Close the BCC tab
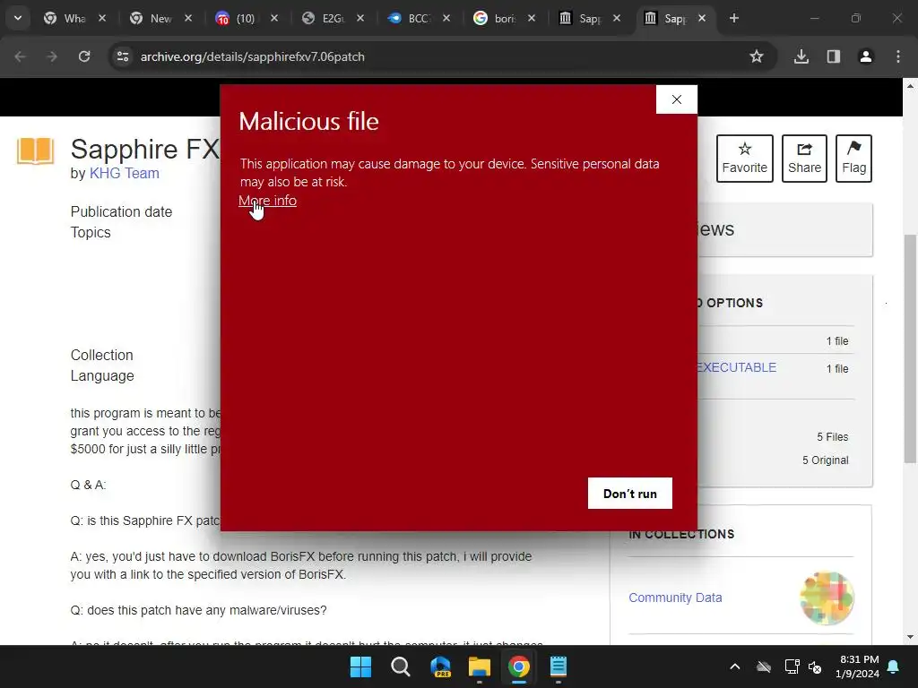 (x=446, y=18)
